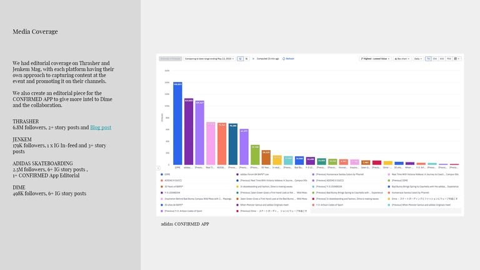Click 'adidas CONFIRMED APP' caption
The height and width of the screenshot is (270, 480).
tap(185, 224)
